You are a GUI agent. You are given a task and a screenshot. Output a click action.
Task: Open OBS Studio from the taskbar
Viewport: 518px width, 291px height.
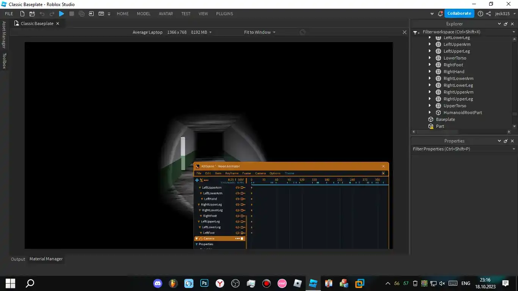click(x=235, y=283)
